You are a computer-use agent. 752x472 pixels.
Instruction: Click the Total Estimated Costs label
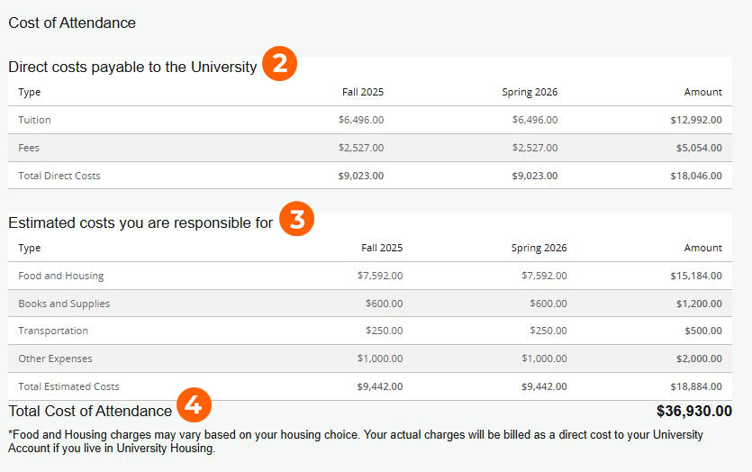point(68,386)
